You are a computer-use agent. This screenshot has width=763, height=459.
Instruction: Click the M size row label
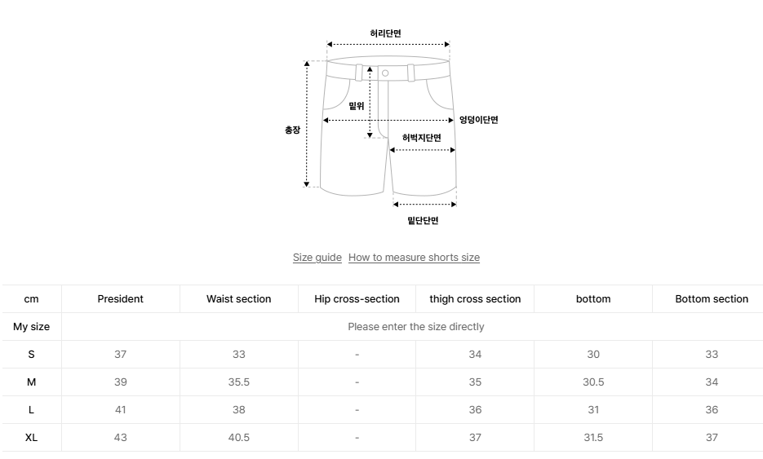point(31,382)
